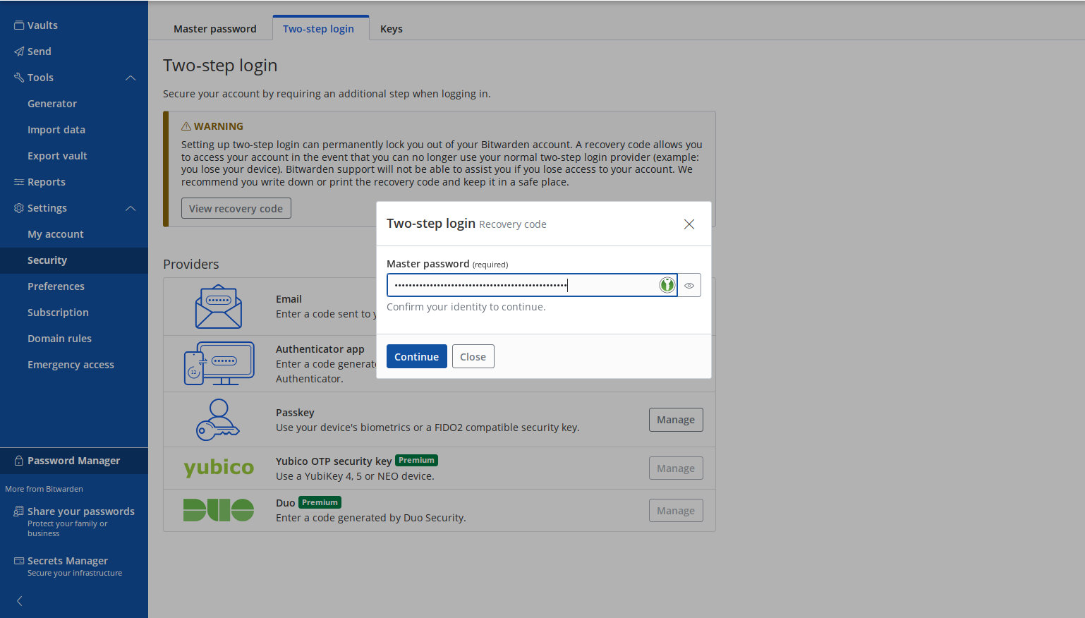Screen dimensions: 1085x618
Task: Click the Reports icon in sidebar
Action: click(x=19, y=182)
